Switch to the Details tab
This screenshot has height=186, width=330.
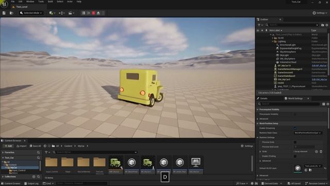pyautogui.click(x=263, y=99)
